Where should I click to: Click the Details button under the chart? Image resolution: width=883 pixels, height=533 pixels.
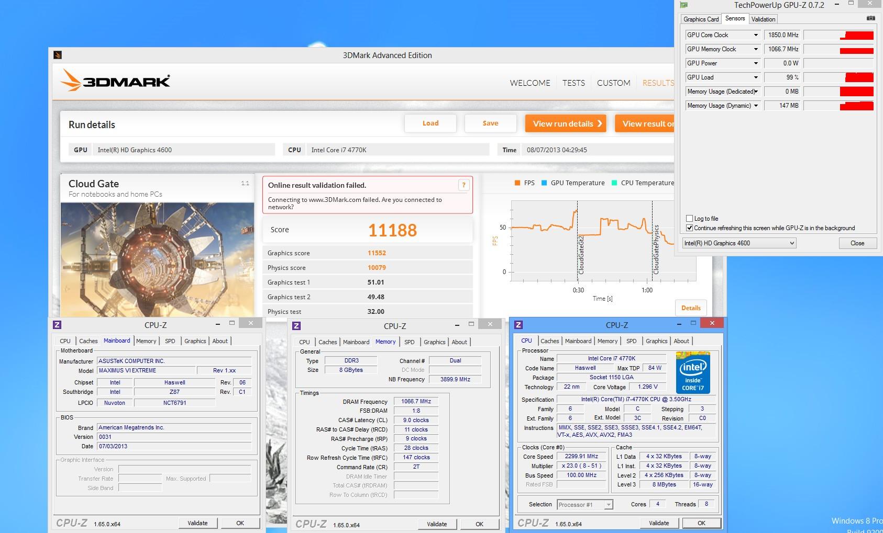[x=691, y=308]
